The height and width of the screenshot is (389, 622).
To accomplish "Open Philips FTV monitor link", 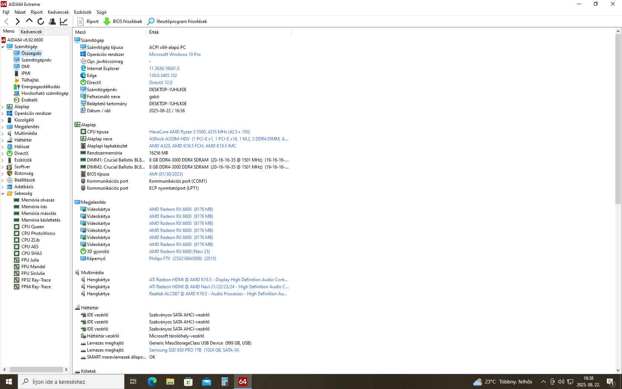I will 183,259.
